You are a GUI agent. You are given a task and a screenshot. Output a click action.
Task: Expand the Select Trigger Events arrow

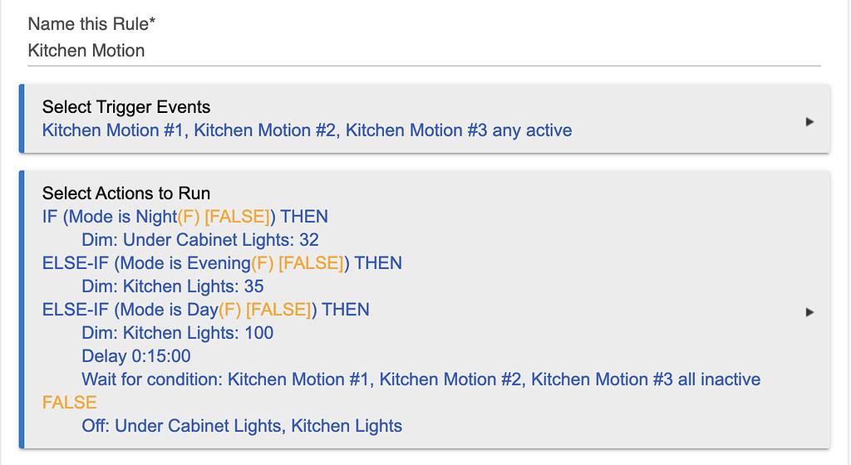click(809, 122)
